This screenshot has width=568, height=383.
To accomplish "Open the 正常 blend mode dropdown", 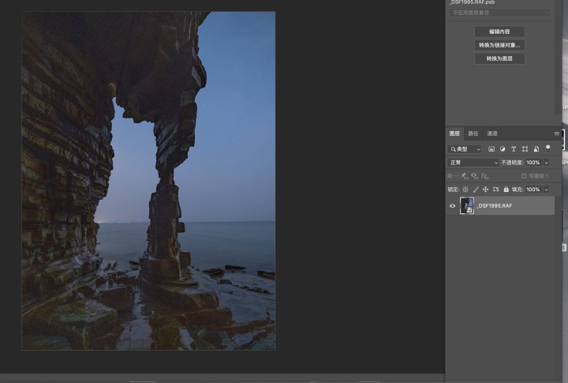I will click(473, 163).
